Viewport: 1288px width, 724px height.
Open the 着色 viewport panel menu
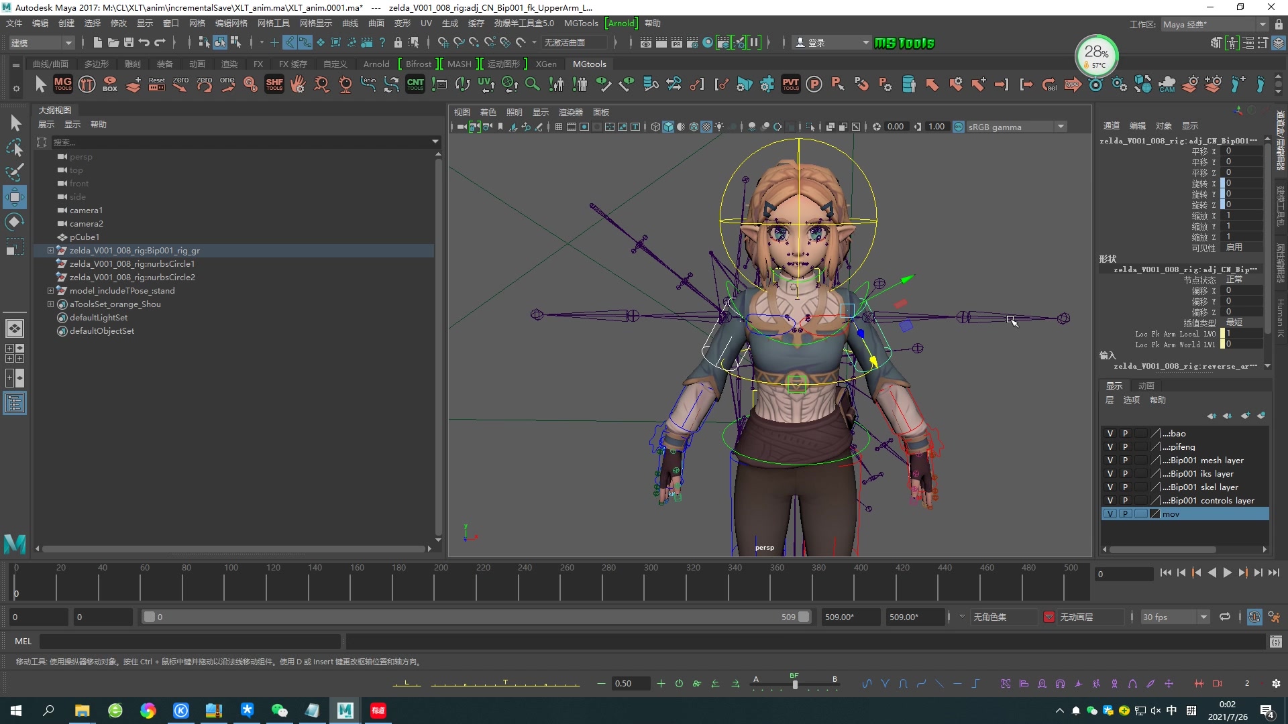[488, 112]
